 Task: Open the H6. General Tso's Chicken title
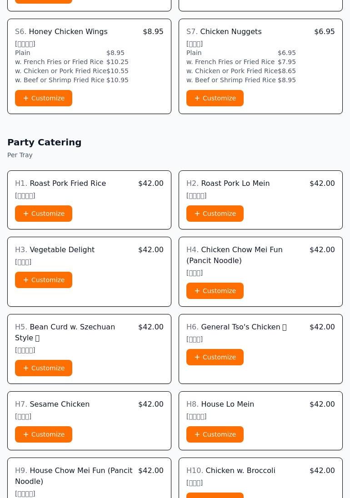click(236, 327)
